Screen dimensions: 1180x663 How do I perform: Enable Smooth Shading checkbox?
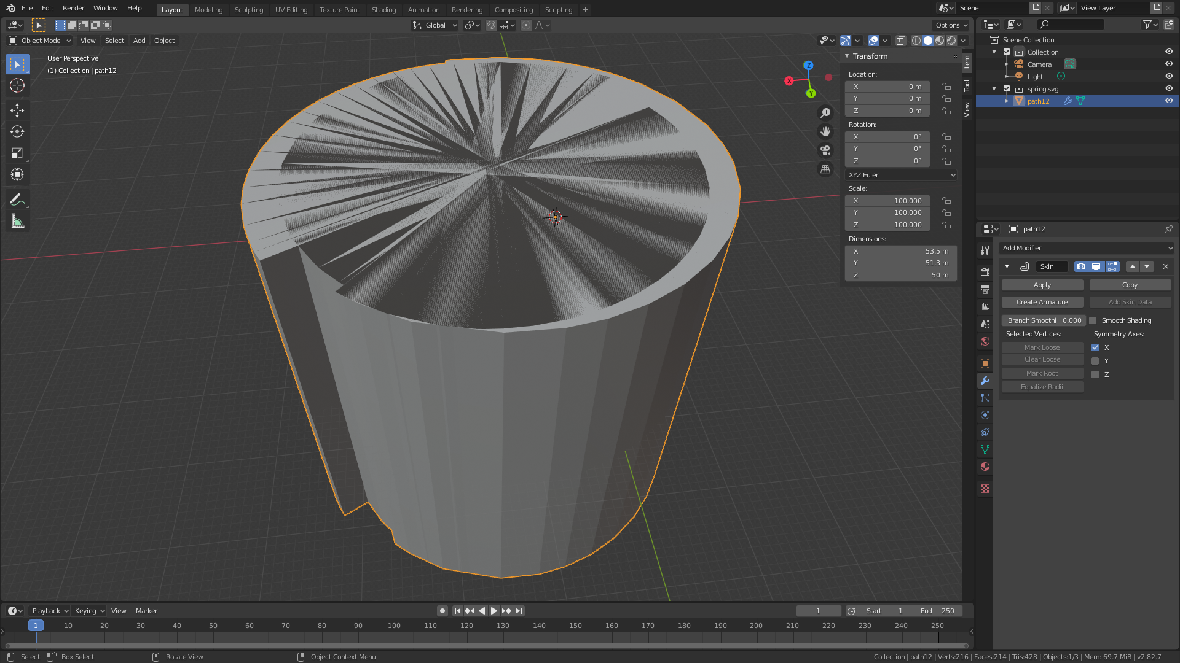[x=1093, y=320]
